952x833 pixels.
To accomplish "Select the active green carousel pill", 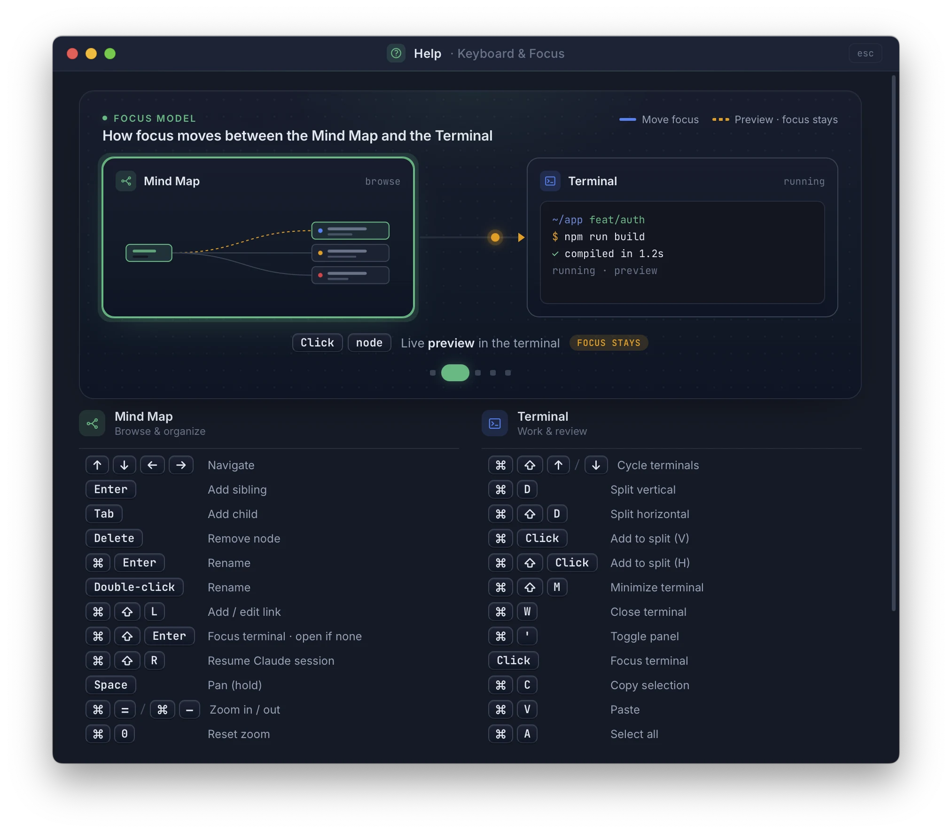I will click(x=455, y=373).
